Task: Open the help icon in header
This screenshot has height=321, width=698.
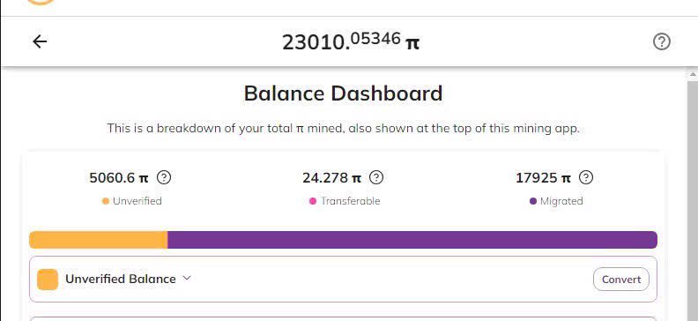Action: pos(662,41)
